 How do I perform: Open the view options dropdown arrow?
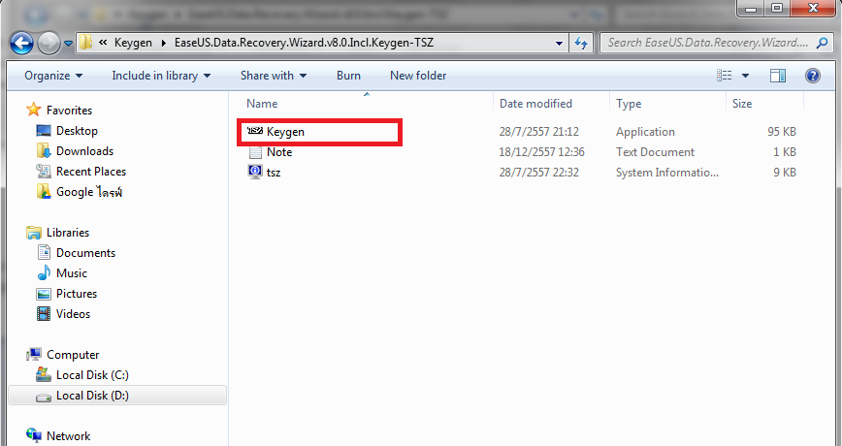click(745, 76)
